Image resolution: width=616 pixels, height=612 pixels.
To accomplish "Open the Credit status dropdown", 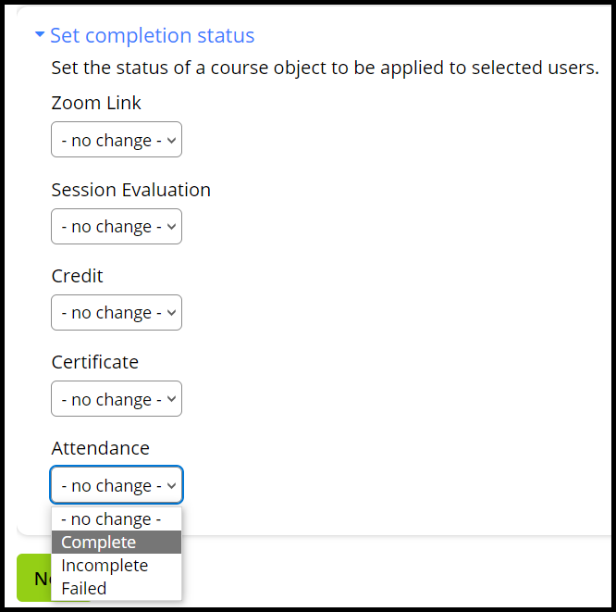I will 117,313.
